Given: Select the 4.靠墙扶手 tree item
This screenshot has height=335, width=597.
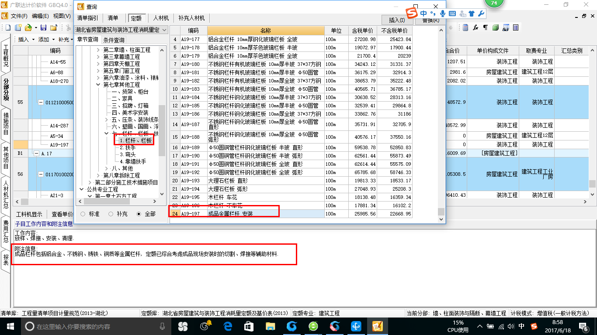Looking at the screenshot, I should coord(133,161).
